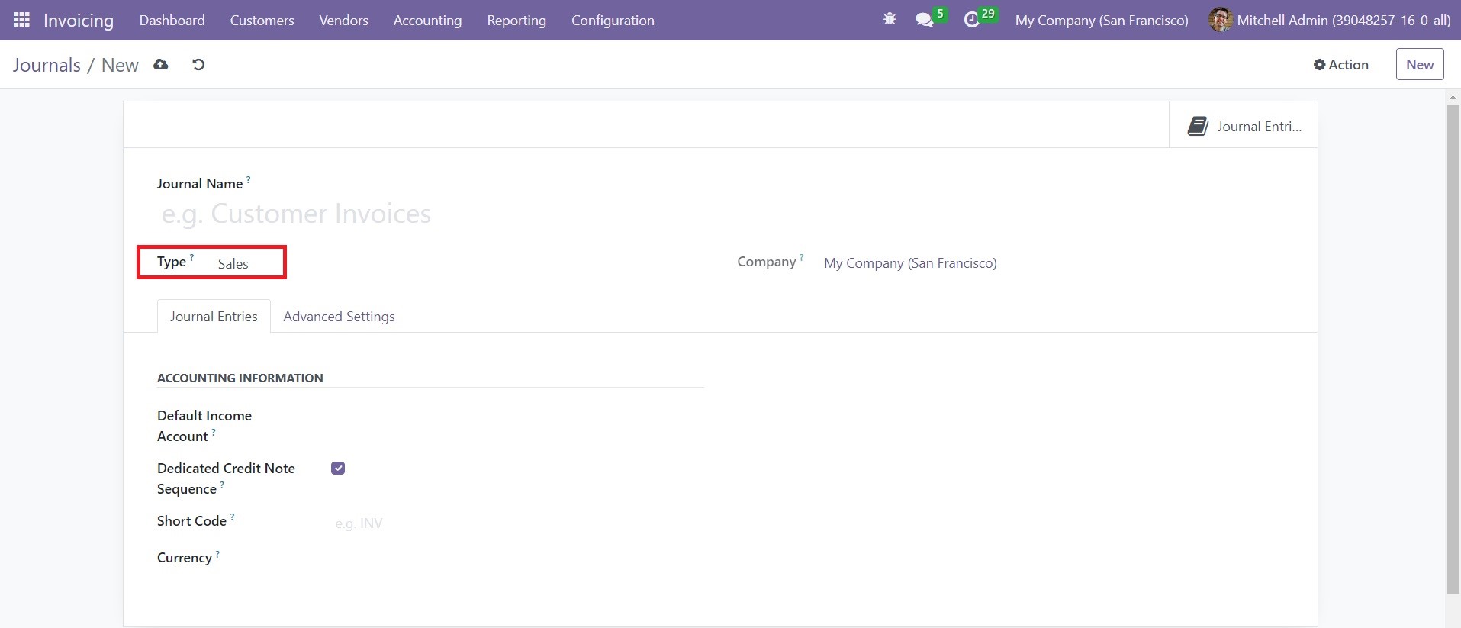The height and width of the screenshot is (628, 1461).
Task: Open the Reporting menu
Action: click(x=516, y=20)
